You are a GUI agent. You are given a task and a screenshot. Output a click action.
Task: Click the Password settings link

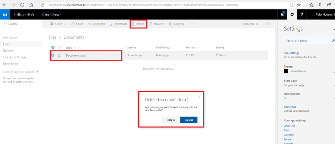coord(290,107)
